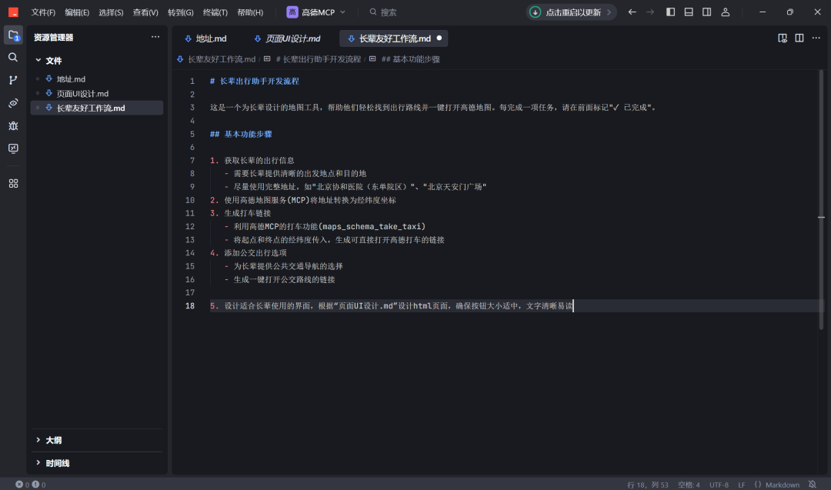The width and height of the screenshot is (831, 490).
Task: Open Explorer panel more actions ellipsis
Action: pos(155,37)
